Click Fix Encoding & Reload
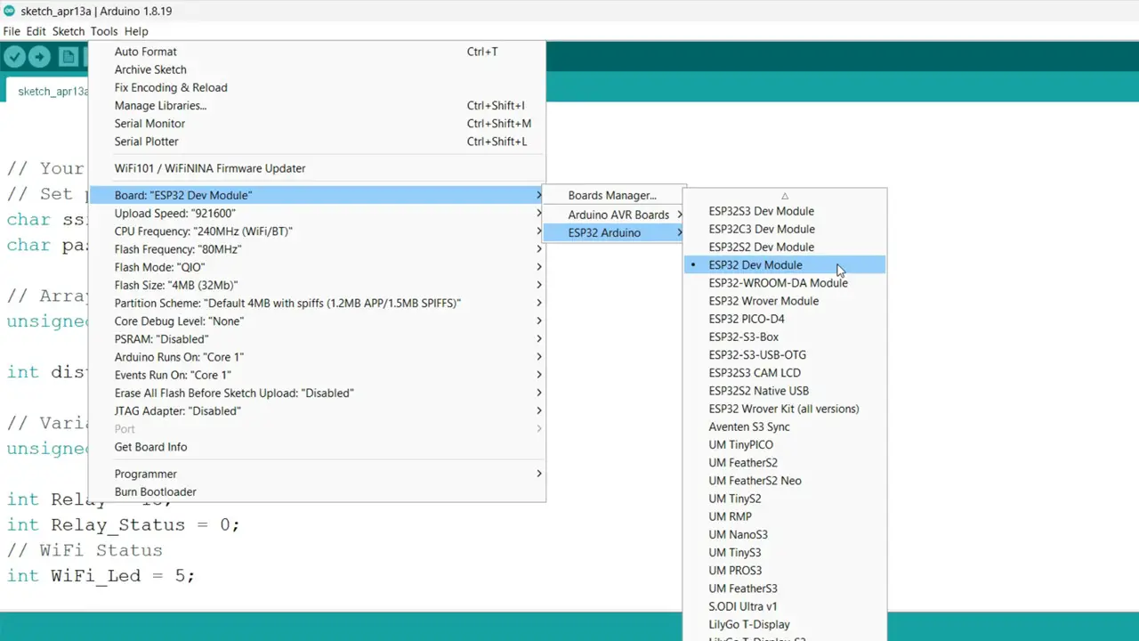This screenshot has width=1139, height=641. (317, 87)
